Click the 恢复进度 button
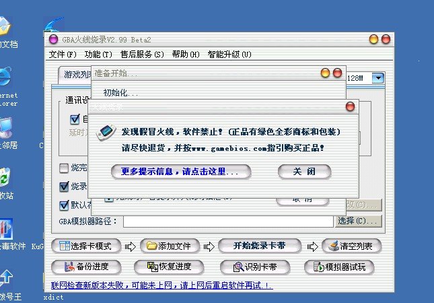The height and width of the screenshot is (303, 434). click(169, 267)
